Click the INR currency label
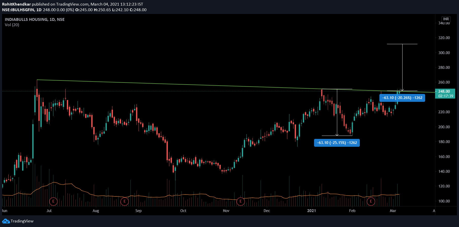Viewport: 459px width, 227px height. pyautogui.click(x=446, y=19)
